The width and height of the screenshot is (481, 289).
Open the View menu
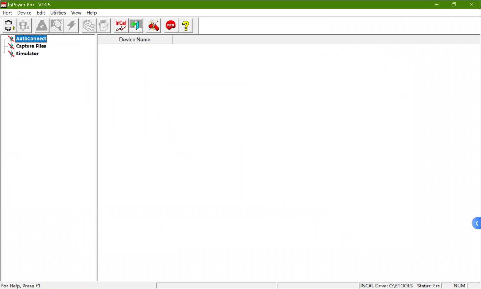pyautogui.click(x=76, y=13)
